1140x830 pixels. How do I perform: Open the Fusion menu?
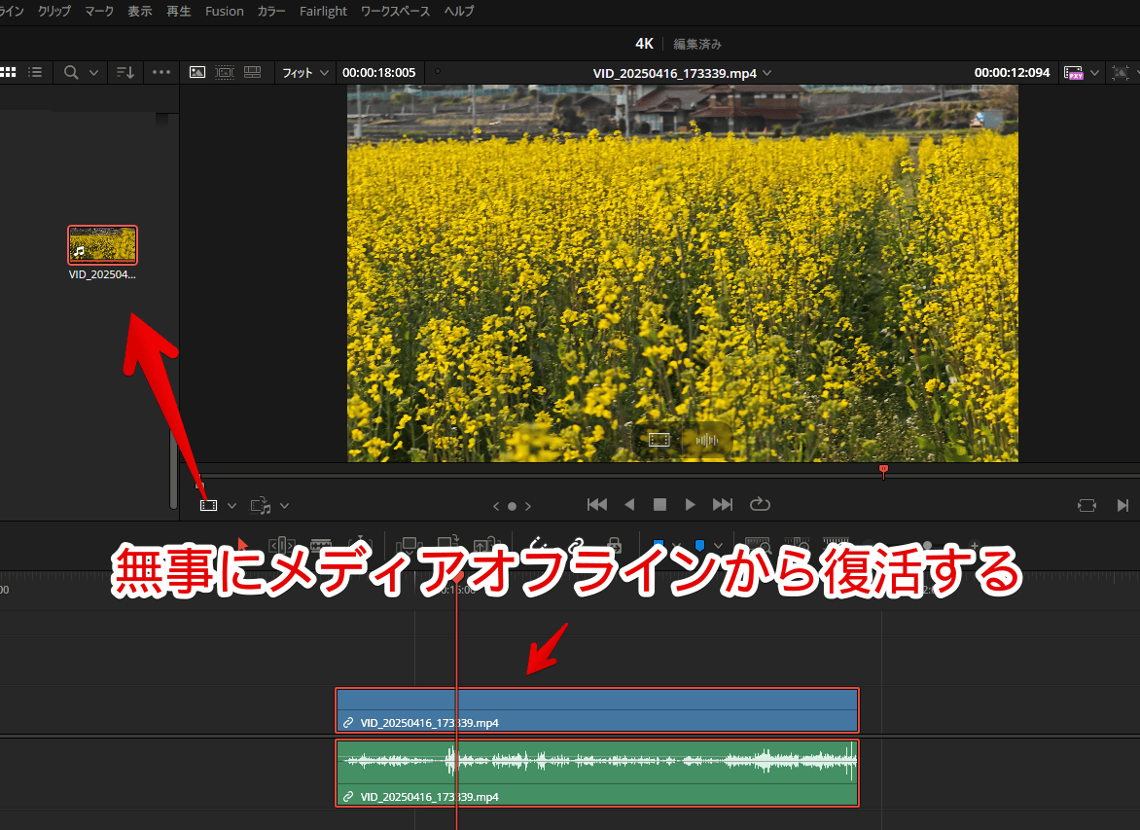pos(225,12)
